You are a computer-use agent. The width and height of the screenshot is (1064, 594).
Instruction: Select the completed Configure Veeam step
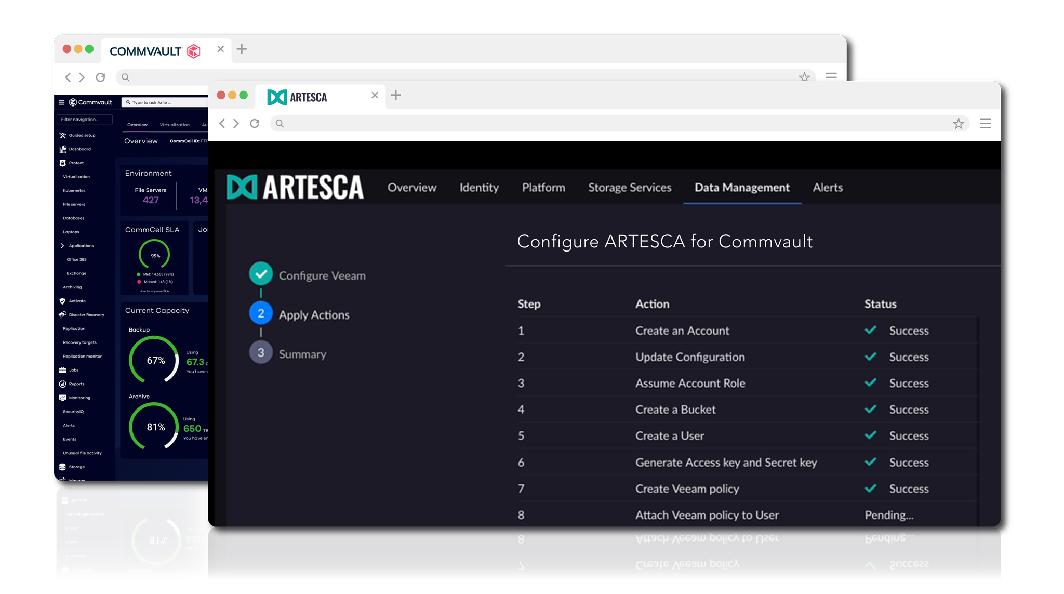261,274
